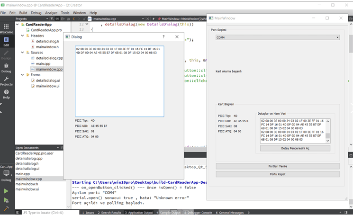
Task: Open the Debug menu
Action: tap(36, 13)
